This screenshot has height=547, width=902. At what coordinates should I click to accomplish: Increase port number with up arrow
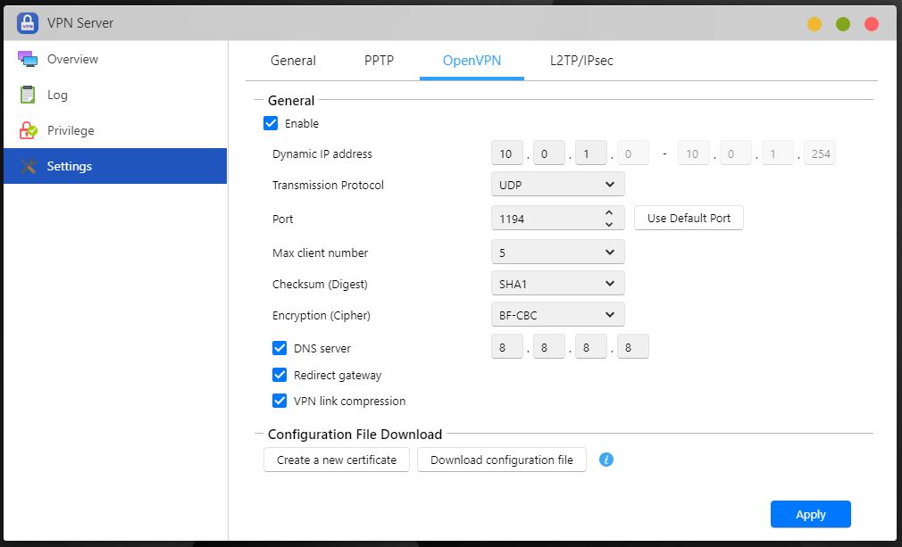tap(609, 212)
